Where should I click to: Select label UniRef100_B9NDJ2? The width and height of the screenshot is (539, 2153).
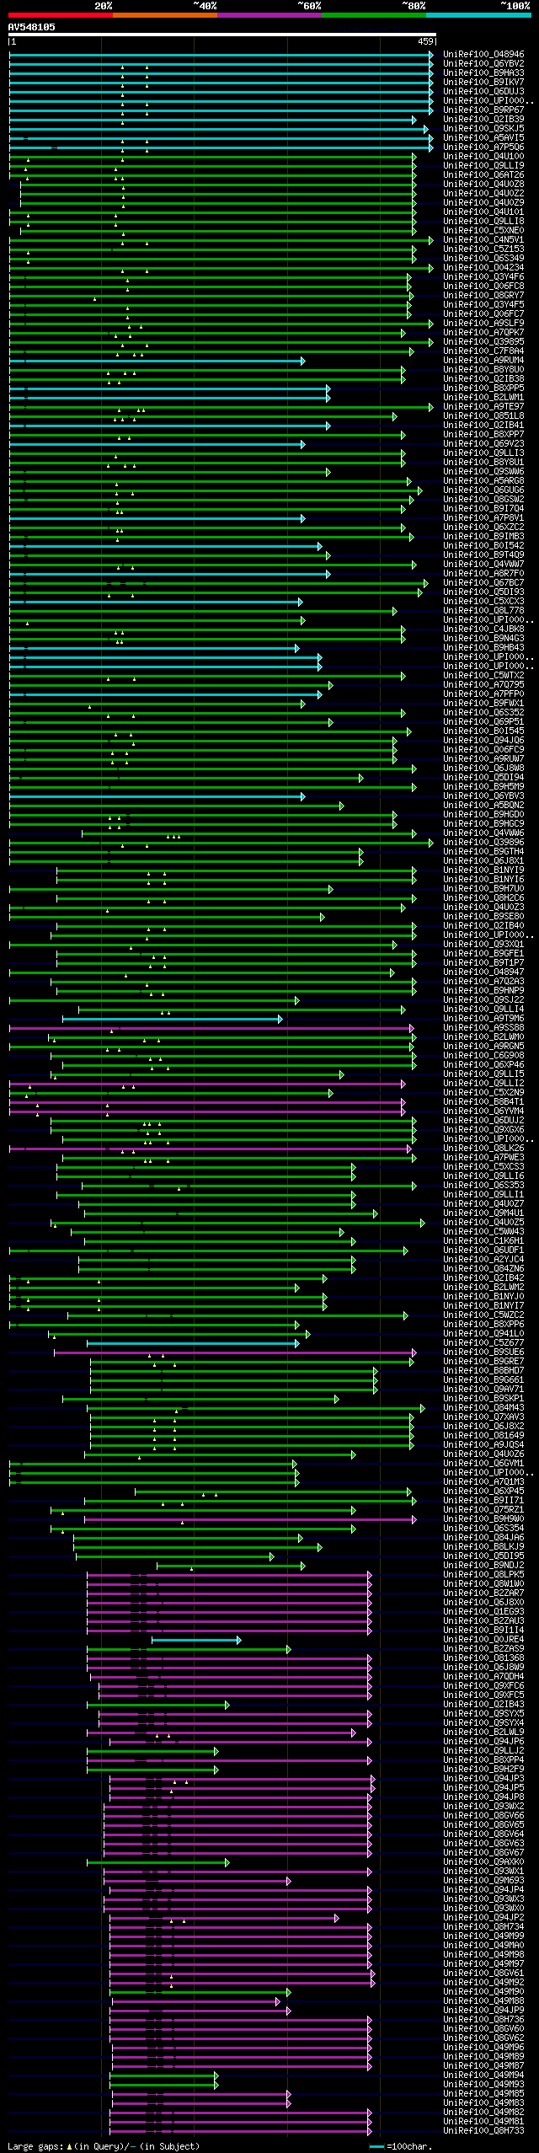tap(483, 1565)
